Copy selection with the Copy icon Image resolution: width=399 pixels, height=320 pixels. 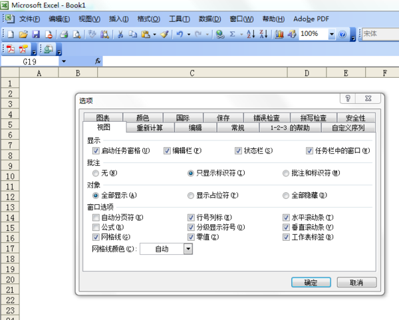coord(132,34)
